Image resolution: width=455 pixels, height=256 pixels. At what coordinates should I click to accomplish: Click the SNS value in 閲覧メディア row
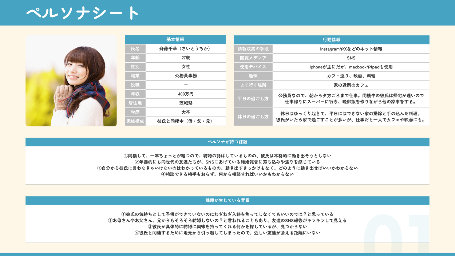click(x=351, y=58)
